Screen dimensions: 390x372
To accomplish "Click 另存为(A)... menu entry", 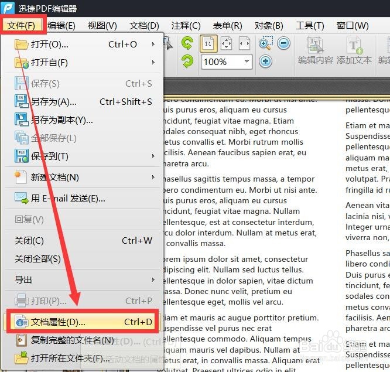I will pos(82,101).
